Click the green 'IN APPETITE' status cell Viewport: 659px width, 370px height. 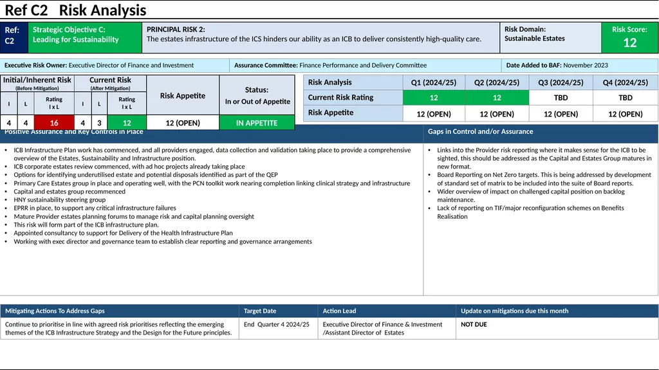click(x=257, y=123)
